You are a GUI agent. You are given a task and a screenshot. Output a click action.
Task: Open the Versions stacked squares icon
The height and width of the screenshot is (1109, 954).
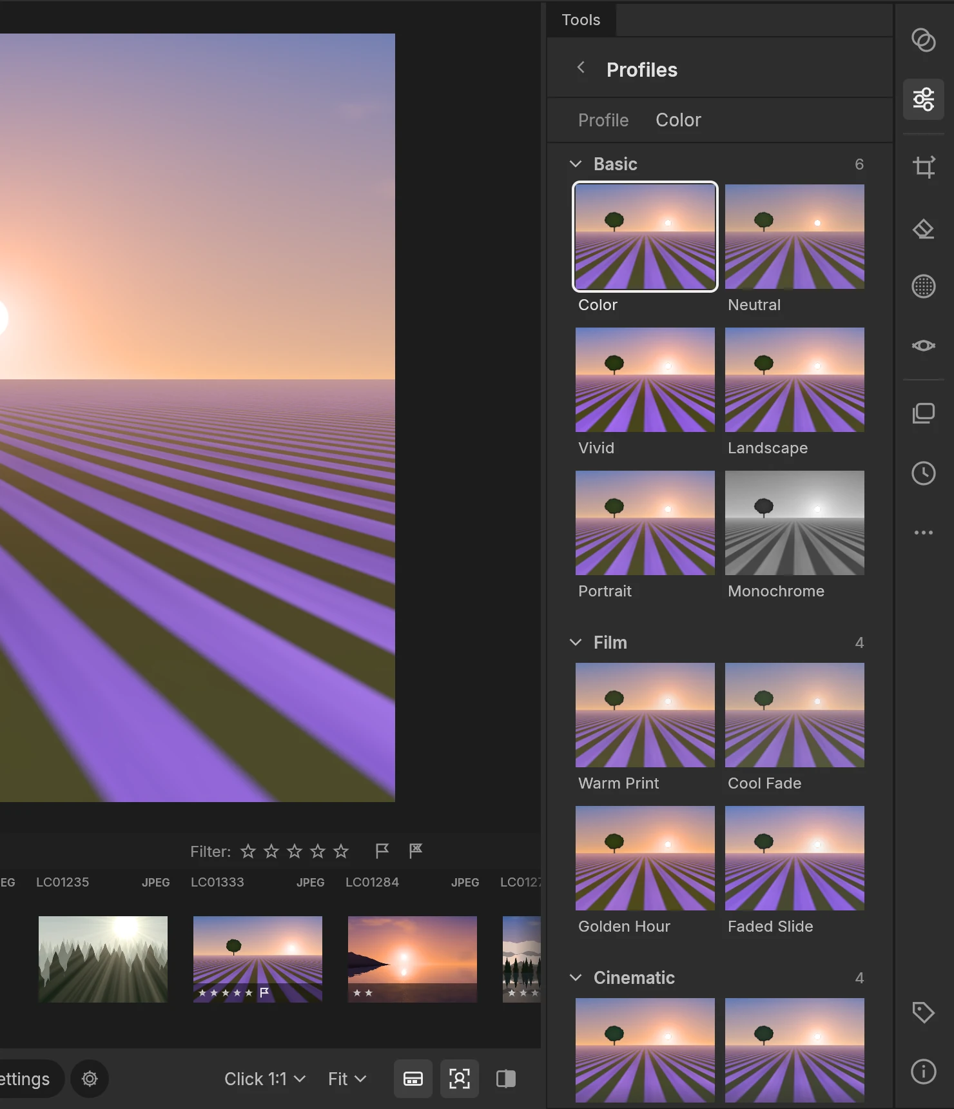point(924,413)
